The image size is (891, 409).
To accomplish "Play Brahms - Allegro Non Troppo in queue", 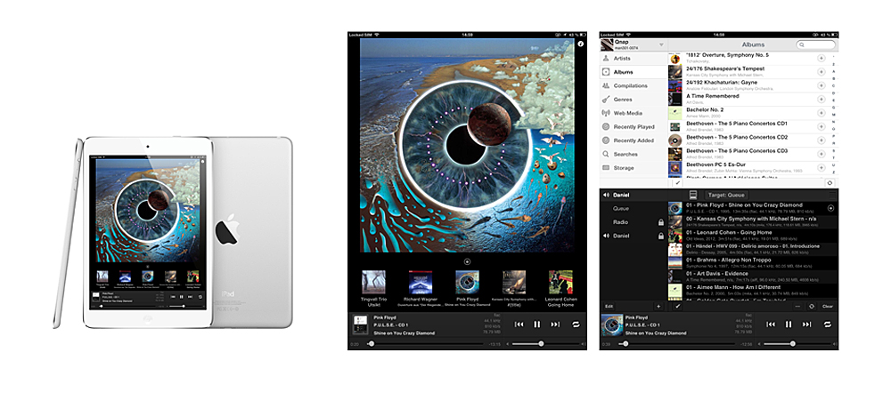I will 752,263.
